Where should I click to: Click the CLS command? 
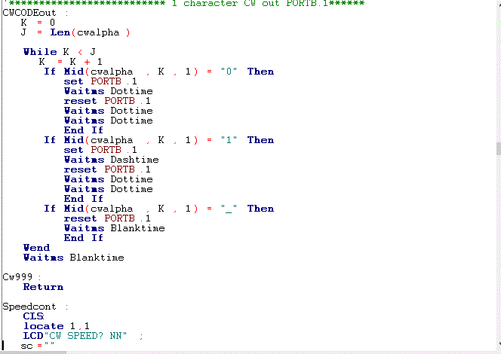click(32, 316)
